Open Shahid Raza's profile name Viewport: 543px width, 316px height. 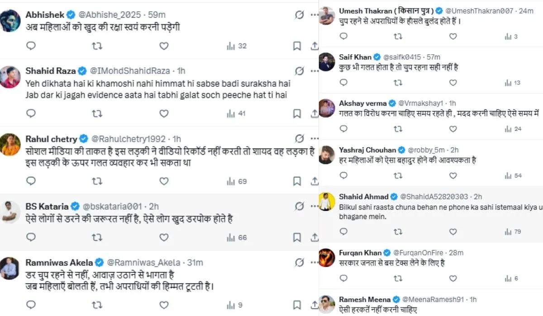pos(50,71)
